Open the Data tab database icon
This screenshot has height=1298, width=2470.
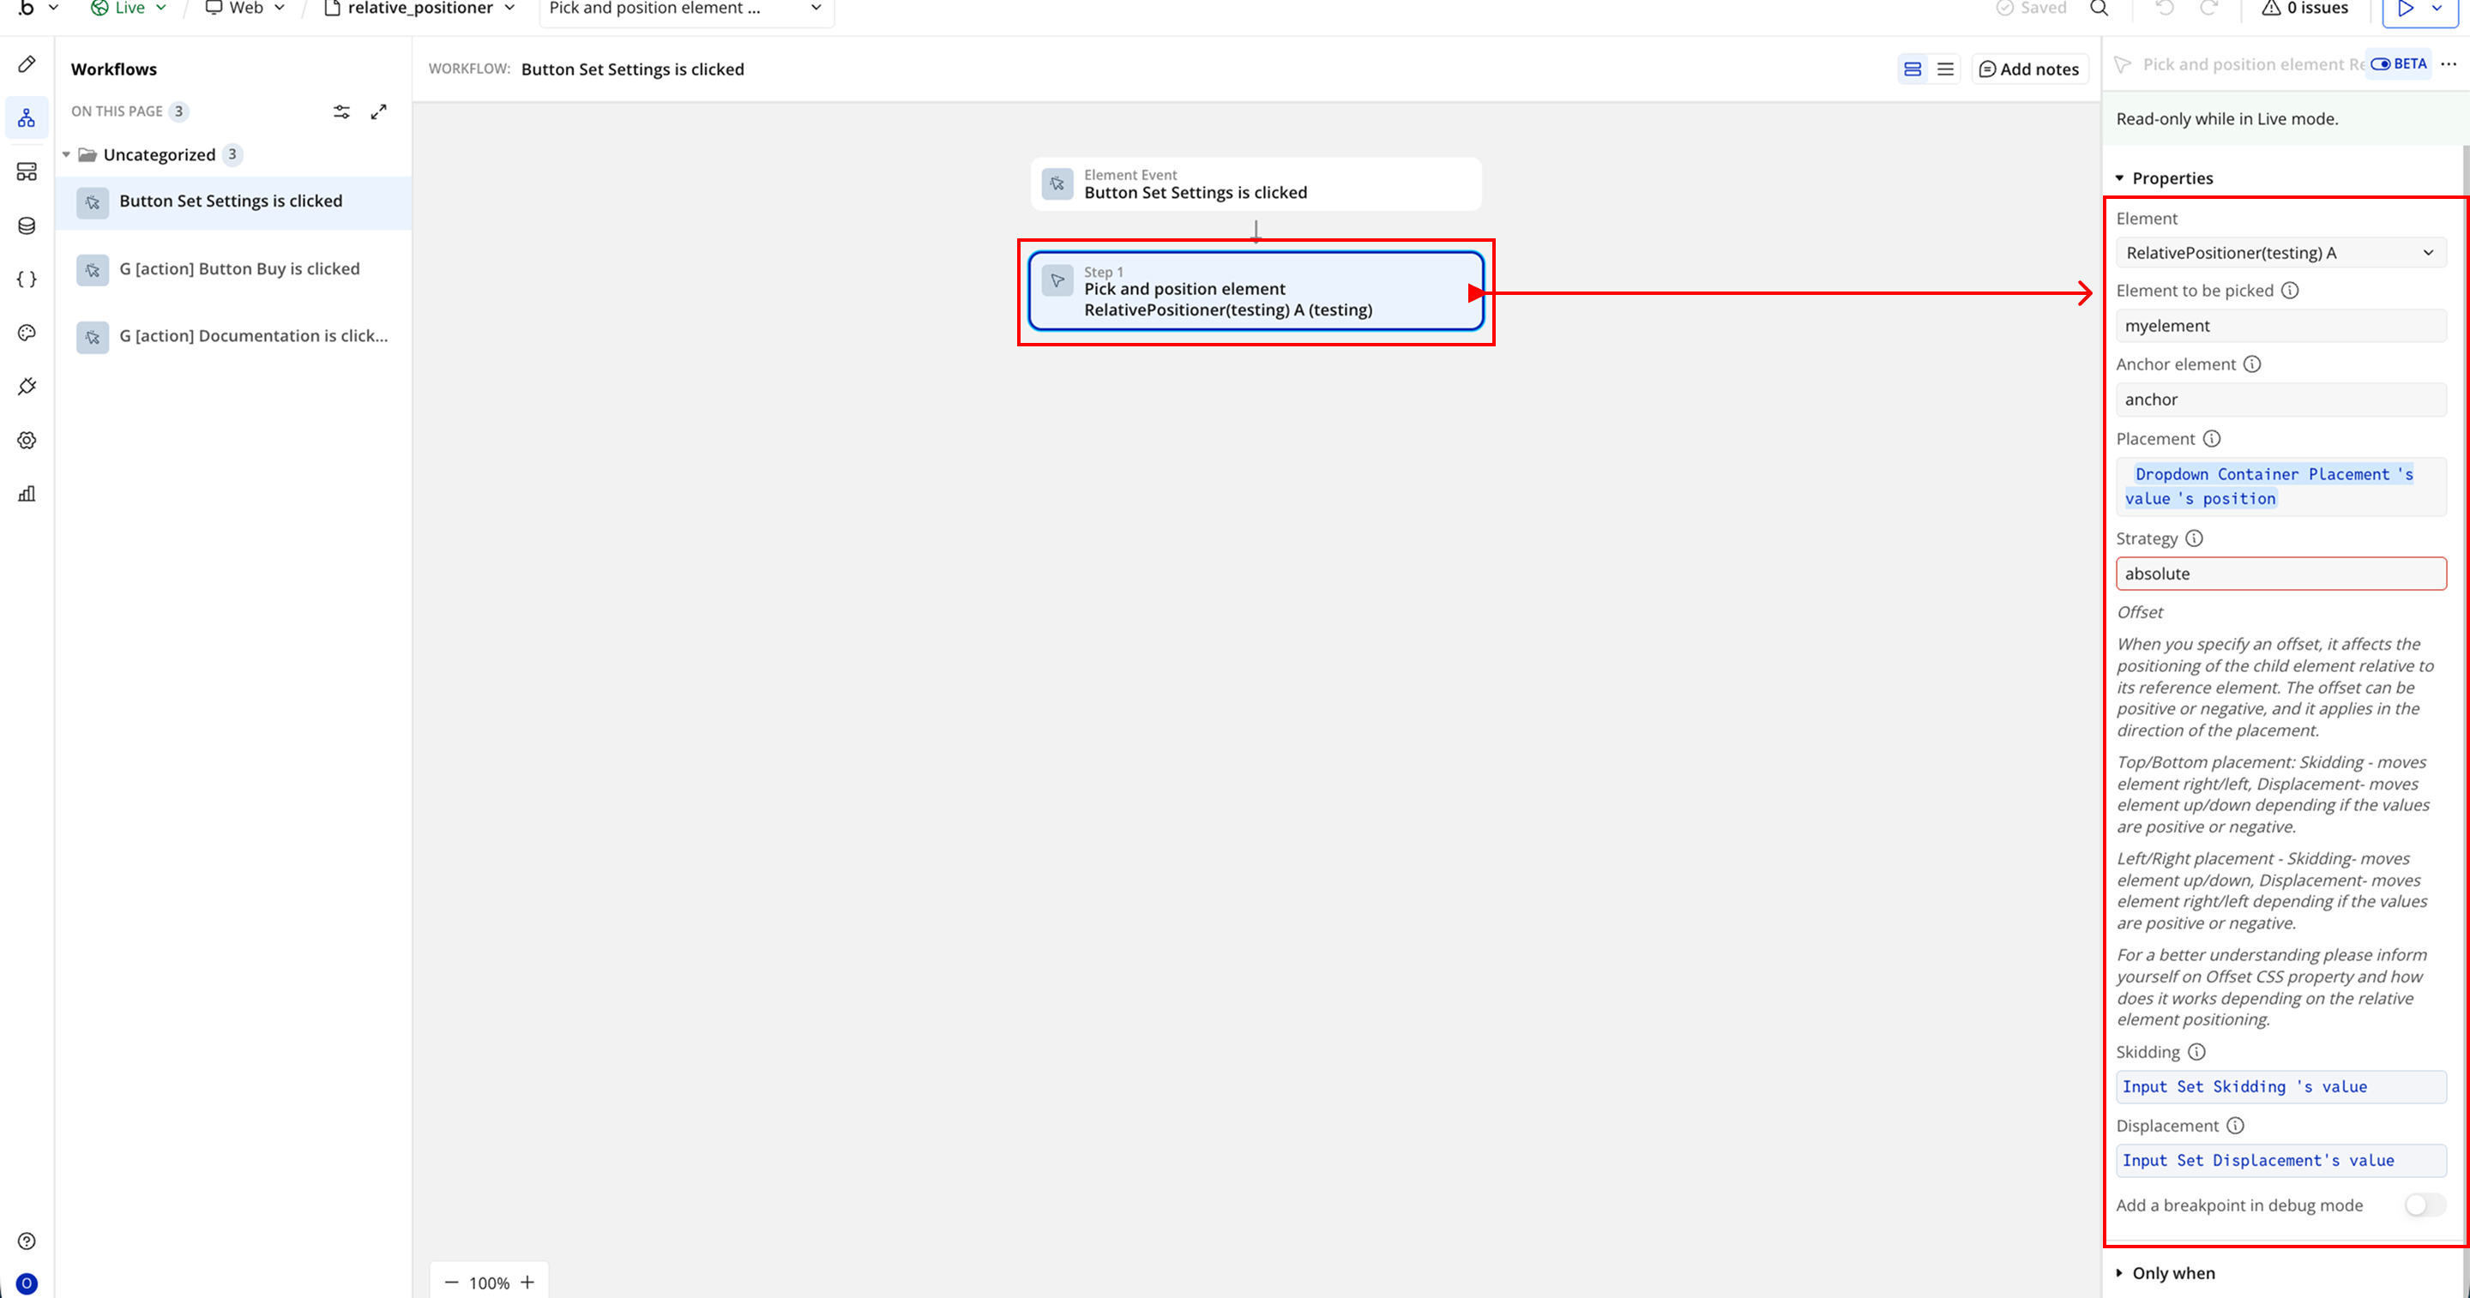point(27,225)
